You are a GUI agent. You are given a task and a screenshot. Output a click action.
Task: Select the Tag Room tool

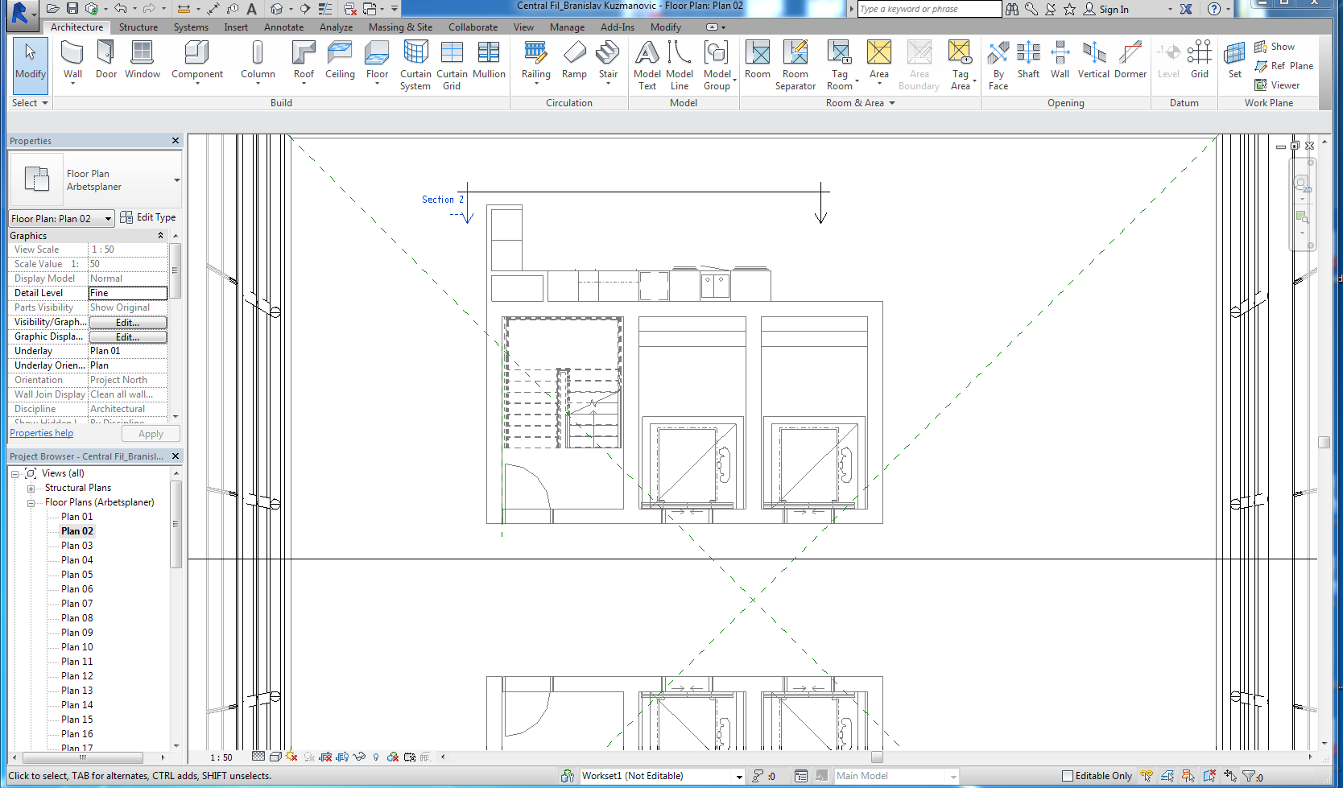coord(840,65)
